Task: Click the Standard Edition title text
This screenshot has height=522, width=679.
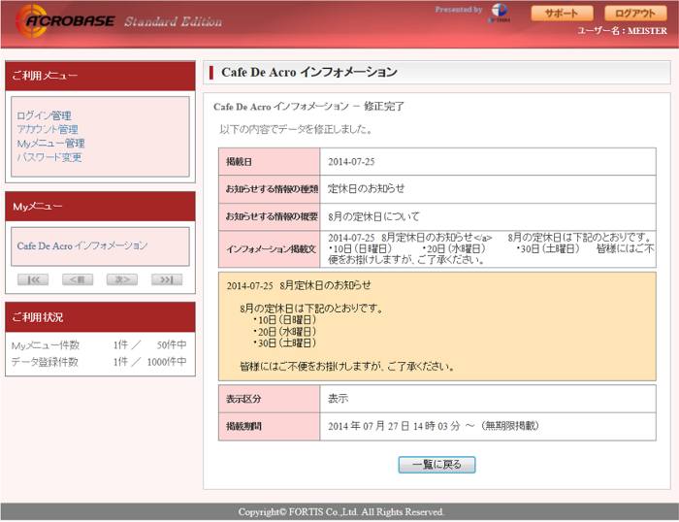Action: [174, 21]
